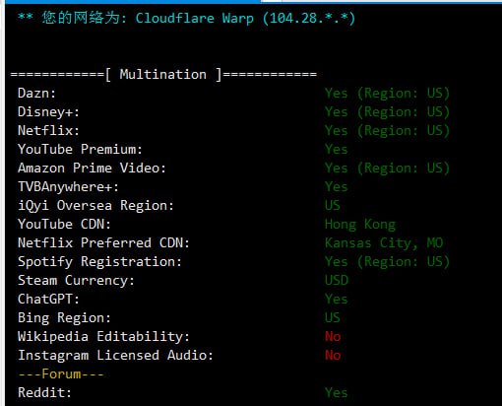Select the Bing Region label
This screenshot has height=406, width=502.
[64, 318]
